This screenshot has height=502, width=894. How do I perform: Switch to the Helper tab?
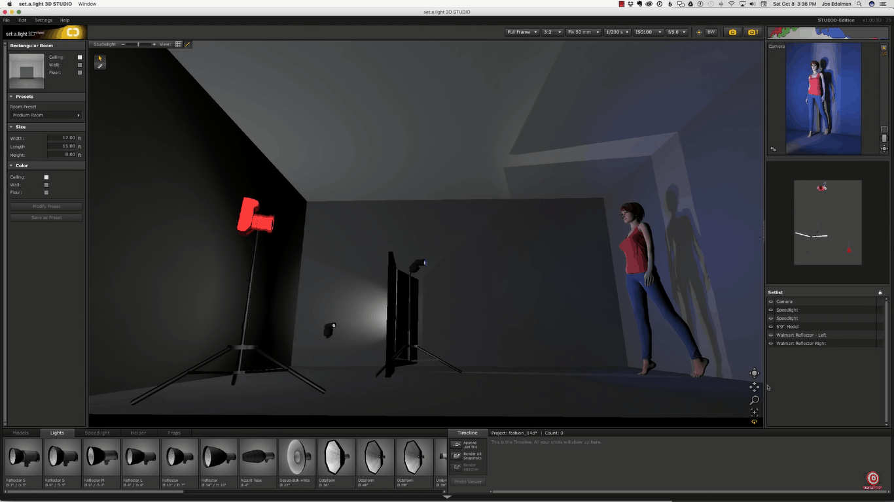tap(138, 433)
